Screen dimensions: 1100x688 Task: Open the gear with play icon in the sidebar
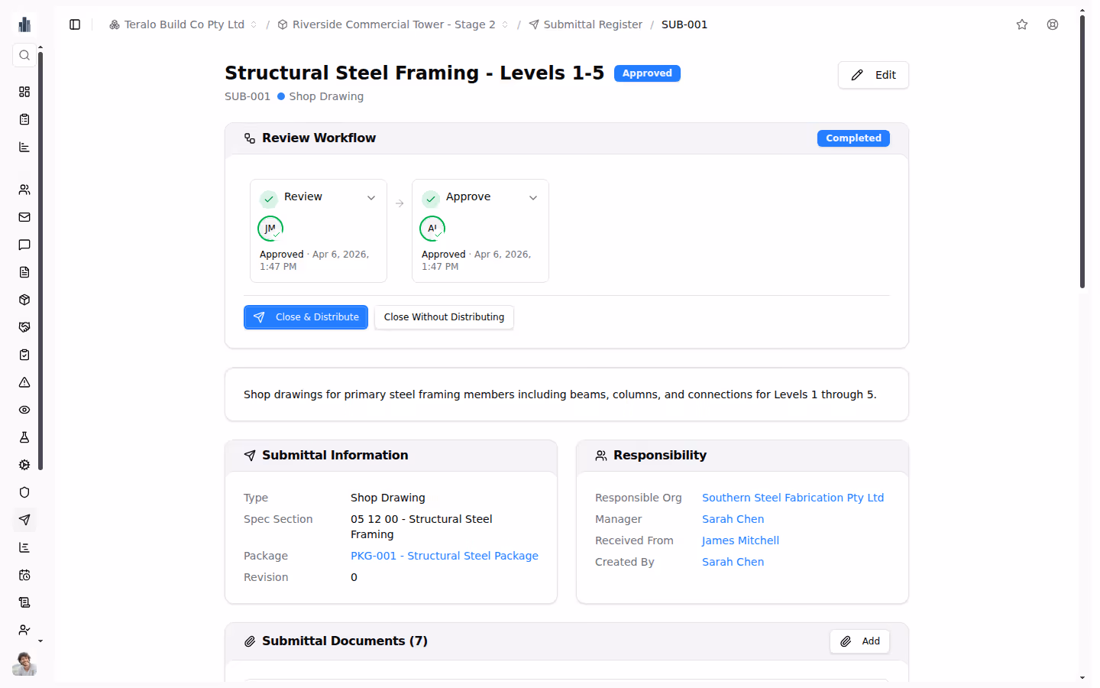(24, 465)
